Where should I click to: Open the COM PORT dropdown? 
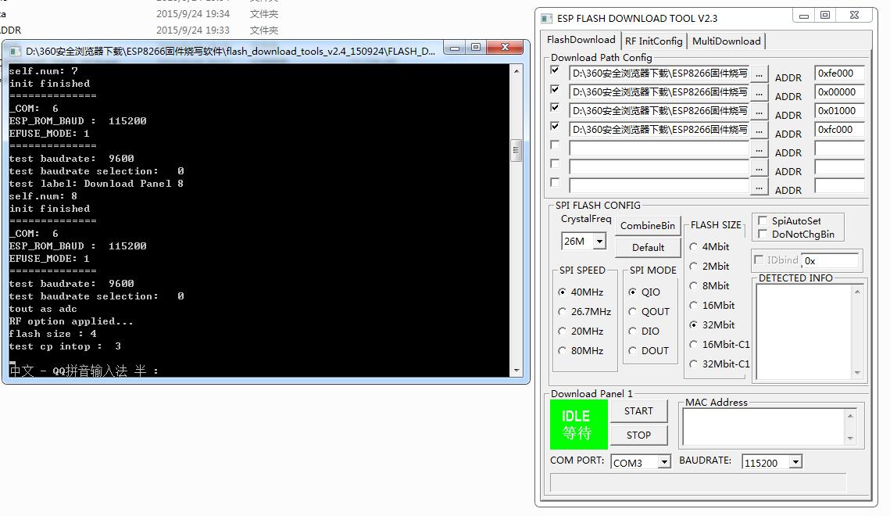click(663, 462)
